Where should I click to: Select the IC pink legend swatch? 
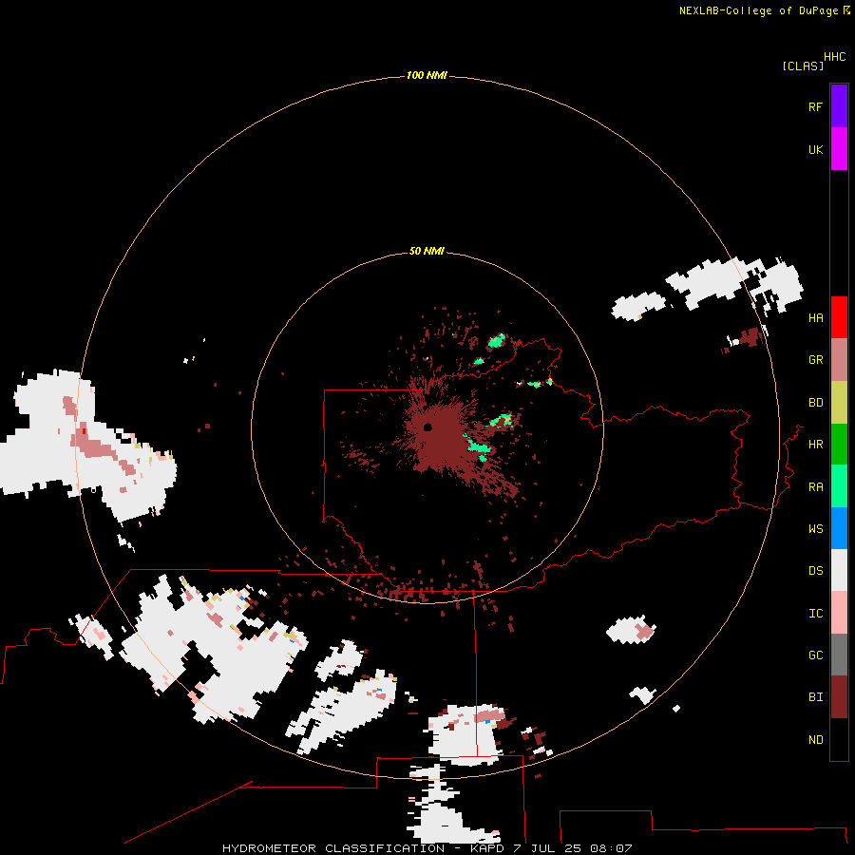(x=839, y=613)
